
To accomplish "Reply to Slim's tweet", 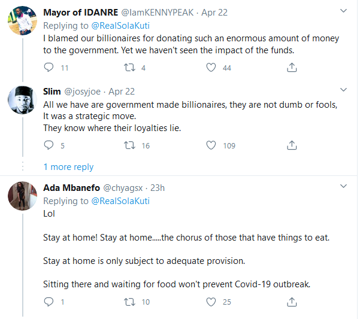I will pyautogui.click(x=49, y=145).
